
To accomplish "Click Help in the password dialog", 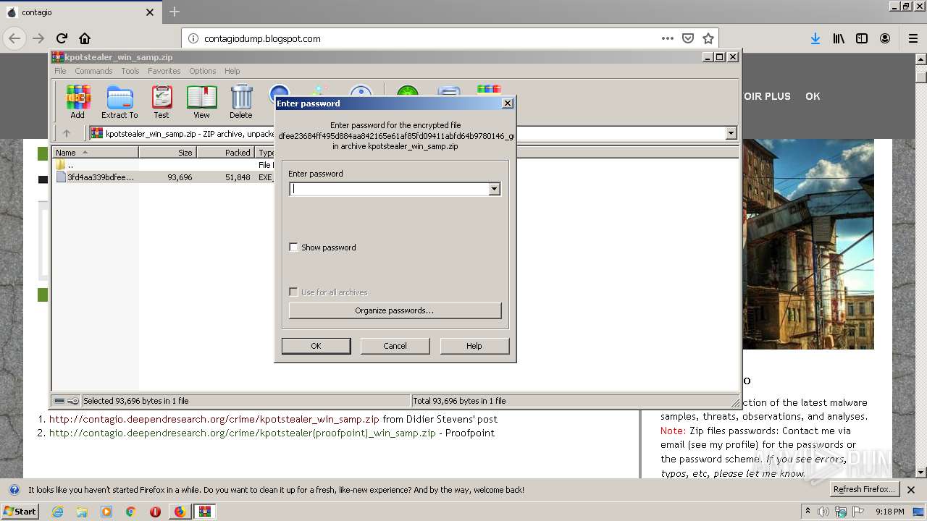I will coord(474,346).
